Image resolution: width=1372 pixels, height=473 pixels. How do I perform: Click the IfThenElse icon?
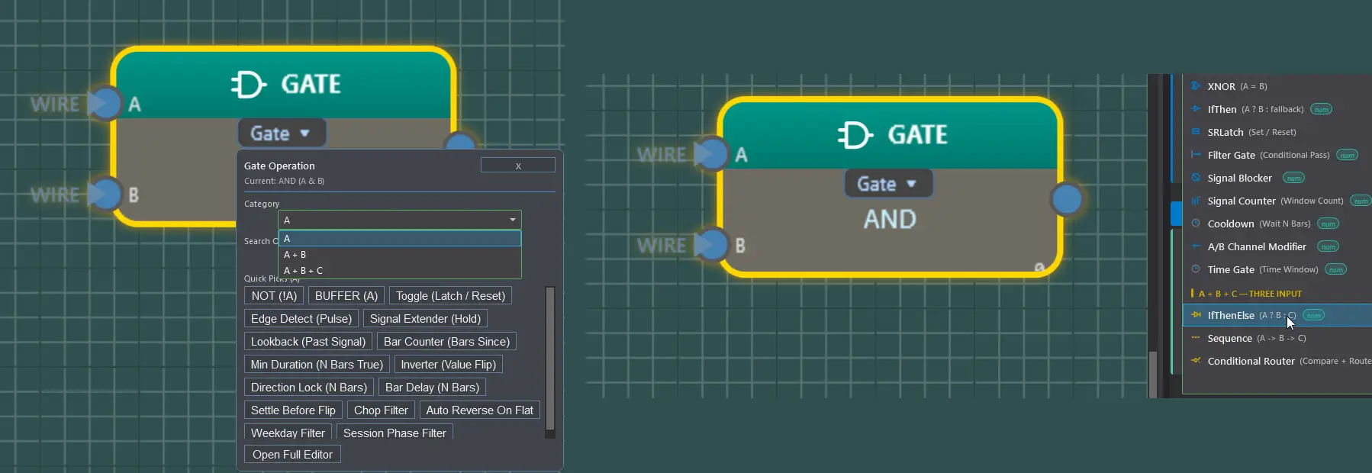pyautogui.click(x=1196, y=315)
